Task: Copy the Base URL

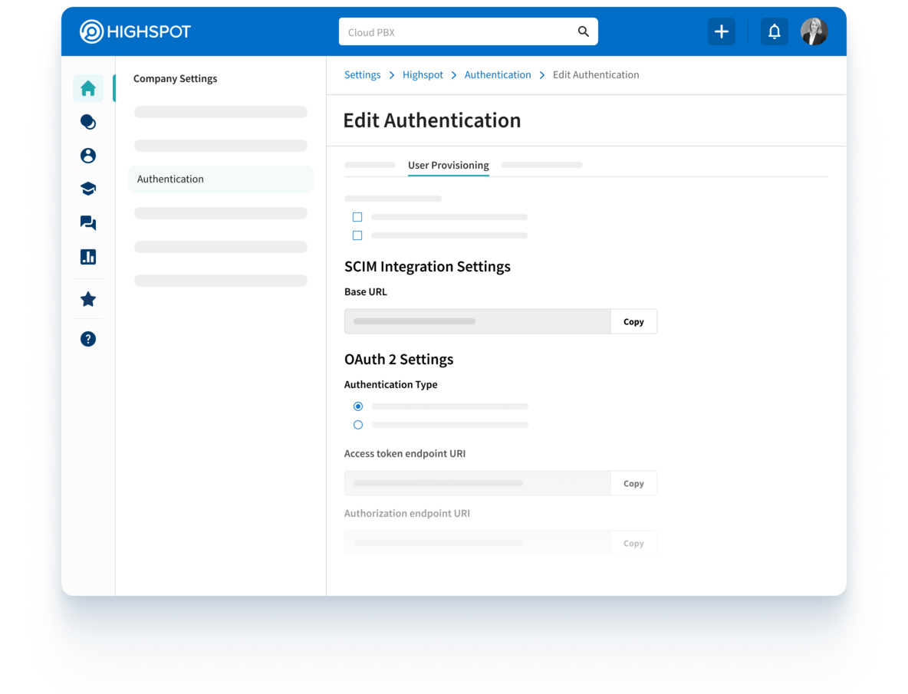Action: (633, 322)
